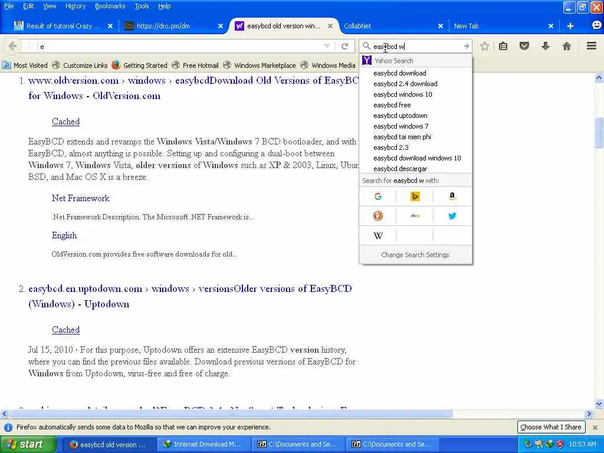Open the Tools menu
Viewport: 604px width, 453px height.
point(142,6)
